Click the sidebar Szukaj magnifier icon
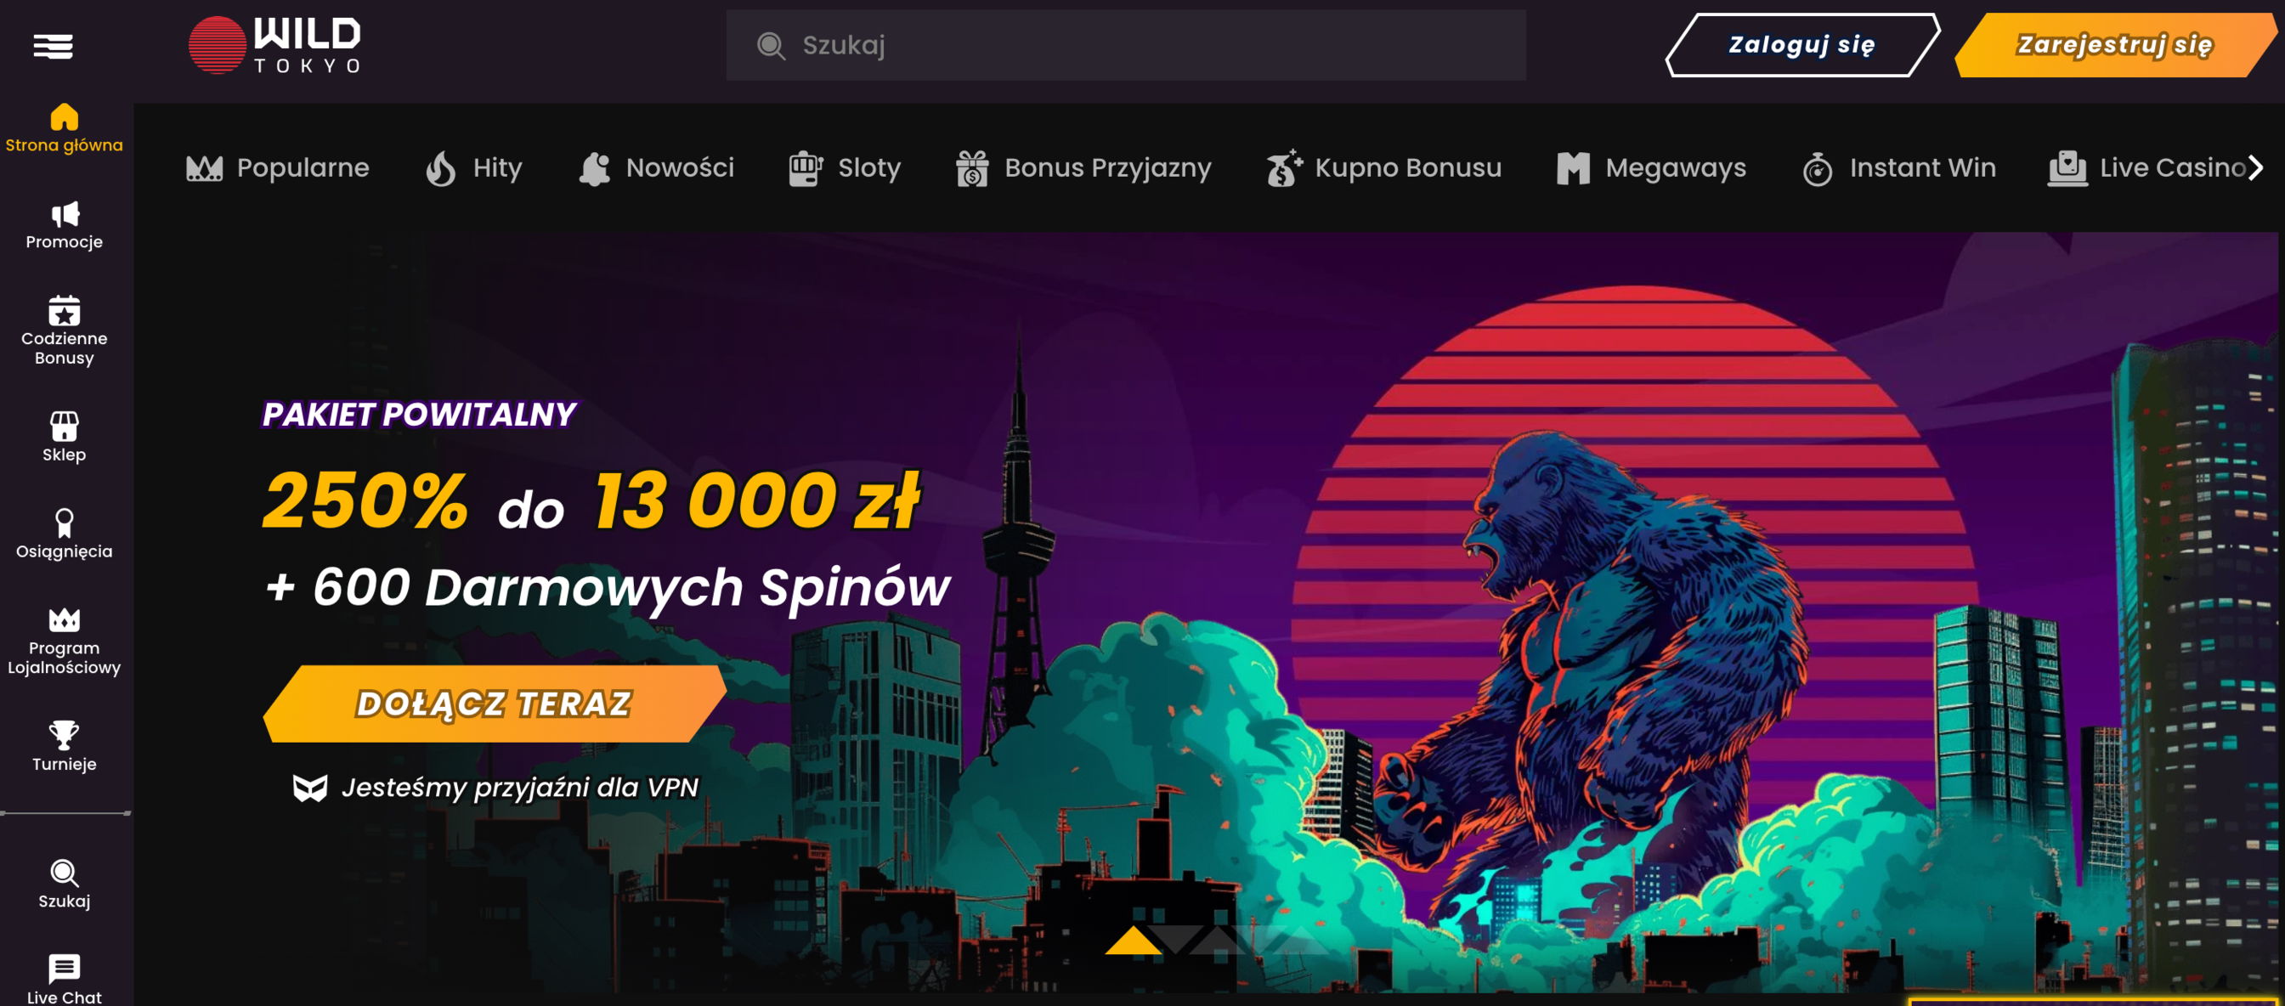This screenshot has height=1006, width=2285. (x=64, y=873)
